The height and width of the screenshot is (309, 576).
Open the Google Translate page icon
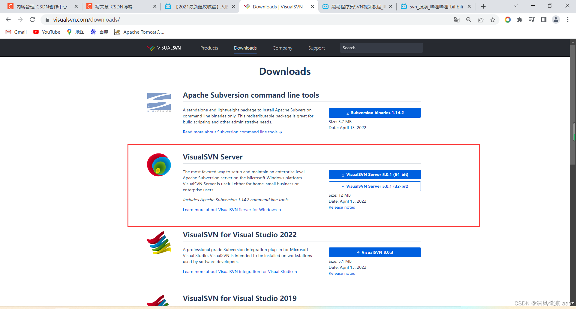point(457,20)
